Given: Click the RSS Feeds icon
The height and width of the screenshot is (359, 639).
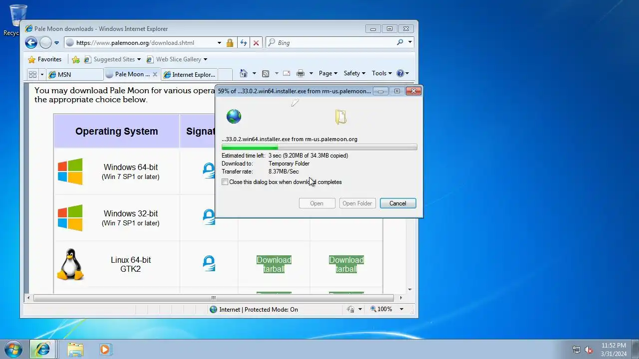Looking at the screenshot, I should tap(266, 73).
